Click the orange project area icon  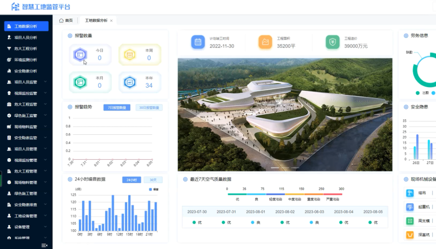265,43
